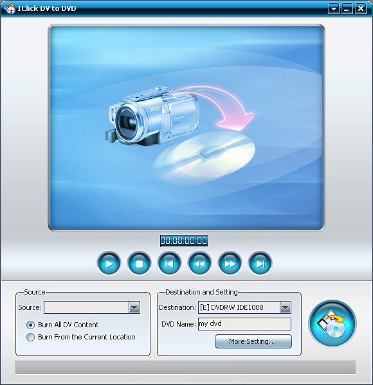Click the camcorder preview area
Screen dimensions: 373x385
(186, 128)
